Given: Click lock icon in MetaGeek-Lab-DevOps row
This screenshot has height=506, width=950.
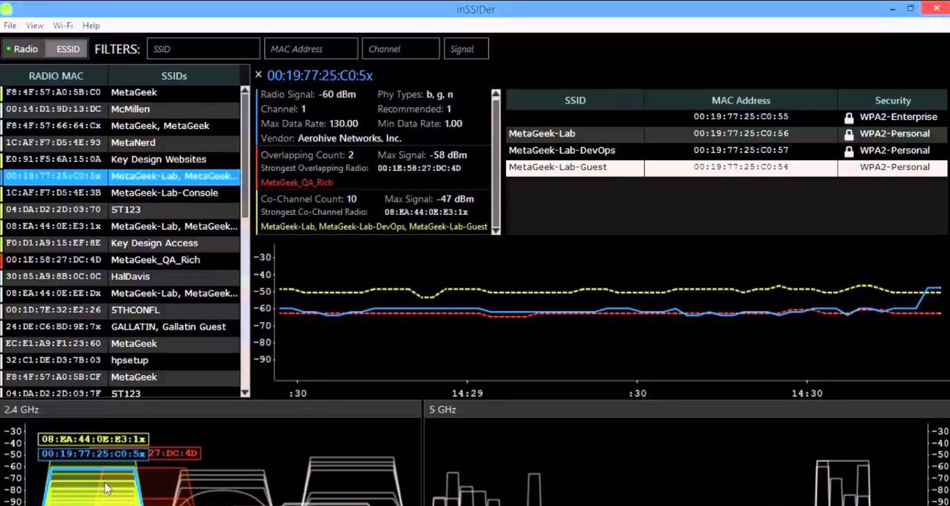Looking at the screenshot, I should click(849, 152).
